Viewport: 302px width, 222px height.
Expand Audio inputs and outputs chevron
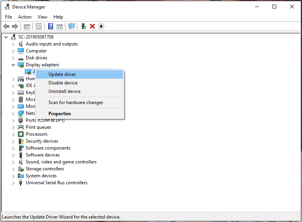13,44
